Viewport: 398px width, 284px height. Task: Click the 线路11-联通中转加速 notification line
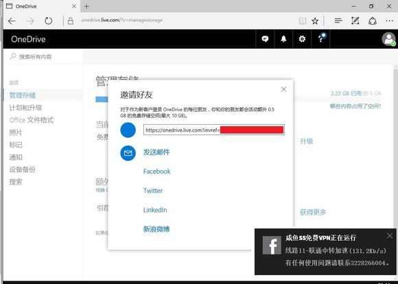336,251
